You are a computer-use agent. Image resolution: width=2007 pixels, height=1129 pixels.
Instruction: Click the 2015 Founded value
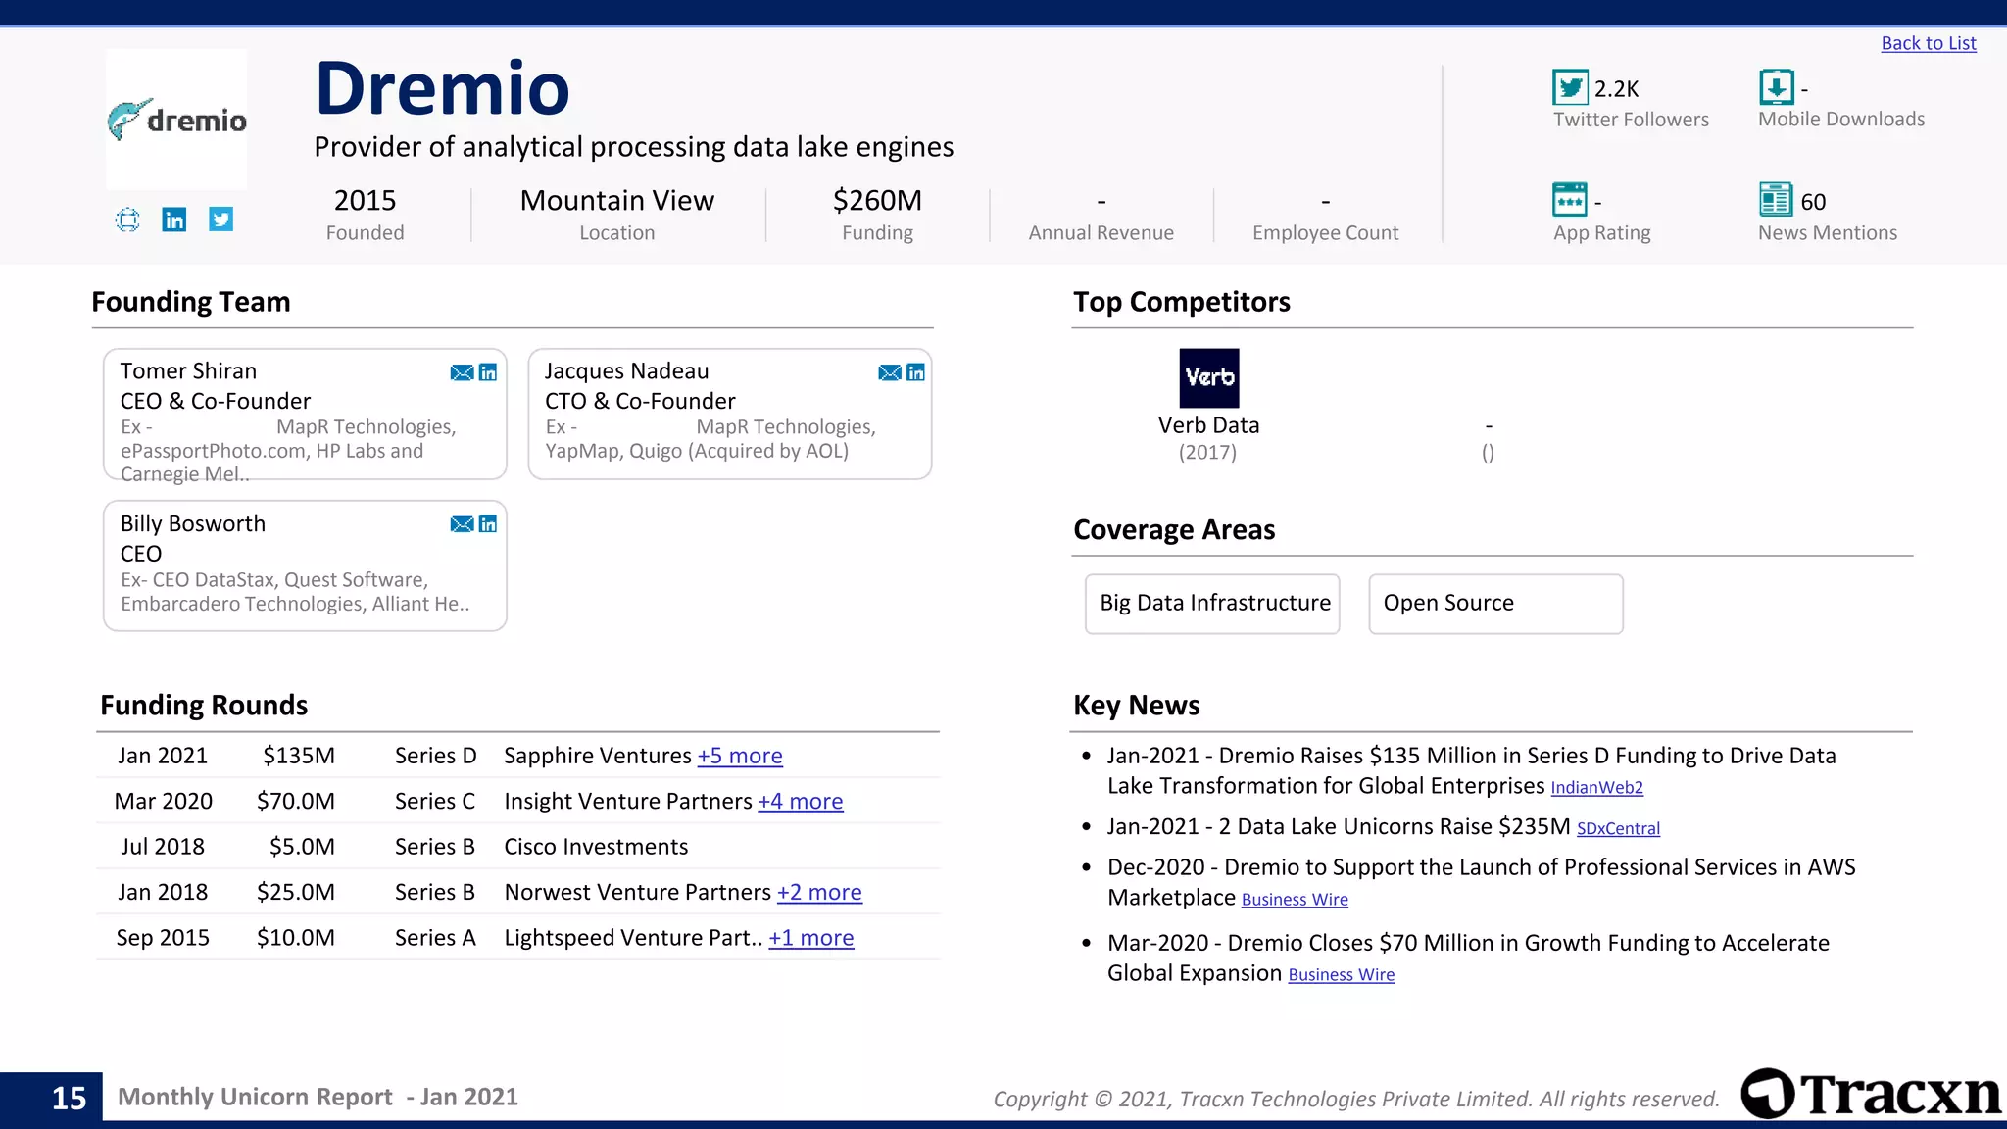tap(365, 200)
